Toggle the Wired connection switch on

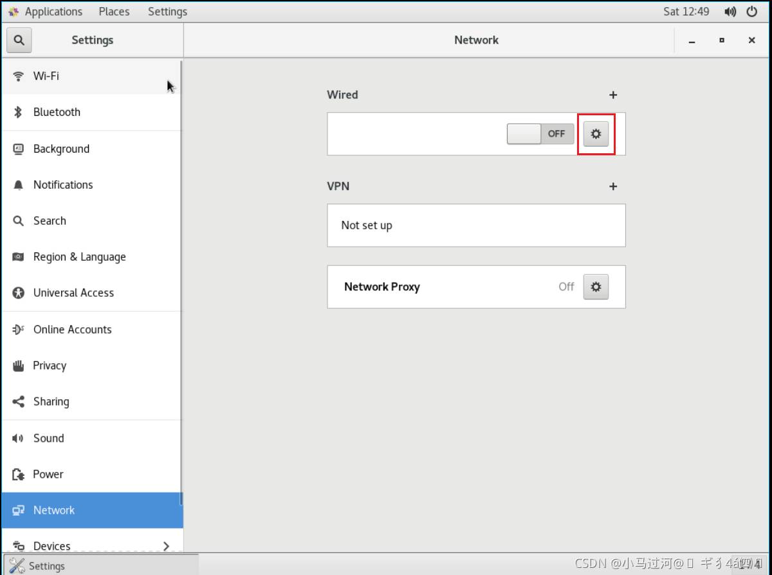pos(540,134)
